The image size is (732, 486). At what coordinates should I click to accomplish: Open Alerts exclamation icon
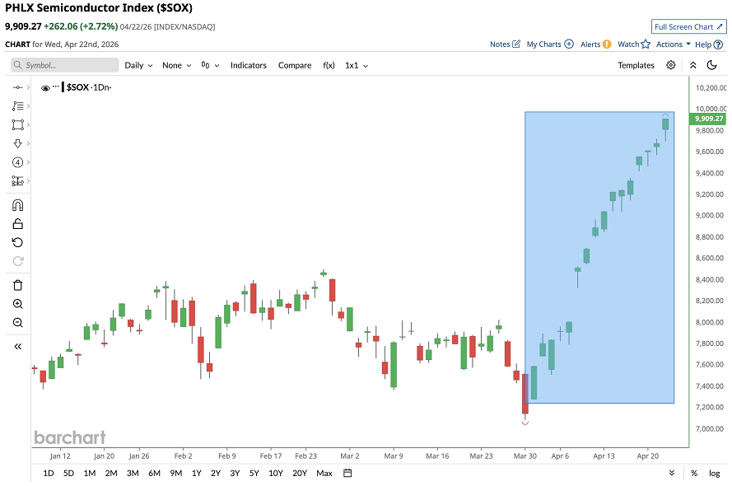pyautogui.click(x=606, y=44)
